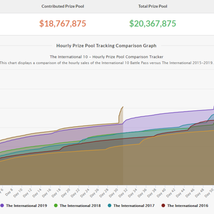214x214 pixels.
Task: Click the Total Prize Pool heading
Action: point(153,6)
